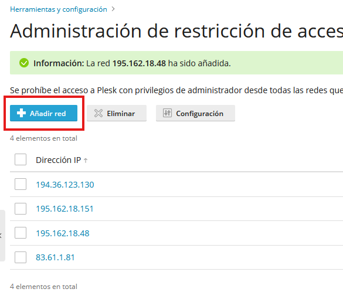Check the box for 195.162.18.151
343x306 pixels.
pyautogui.click(x=21, y=209)
